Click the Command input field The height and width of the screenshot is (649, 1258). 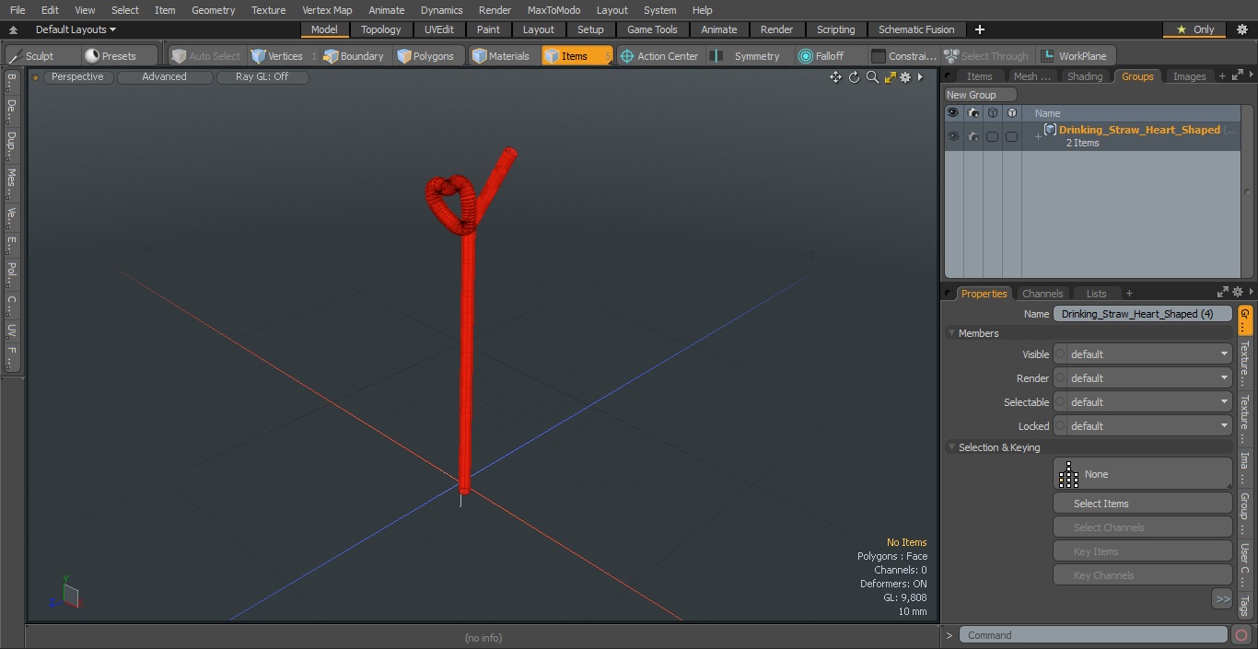coord(1093,635)
